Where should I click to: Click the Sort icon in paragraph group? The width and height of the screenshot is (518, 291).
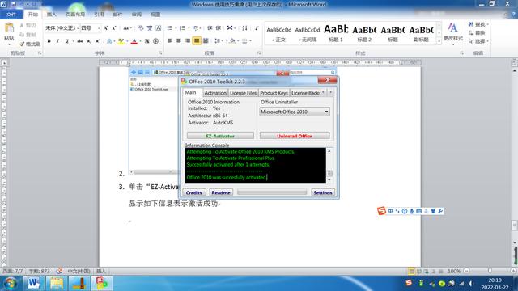click(244, 28)
